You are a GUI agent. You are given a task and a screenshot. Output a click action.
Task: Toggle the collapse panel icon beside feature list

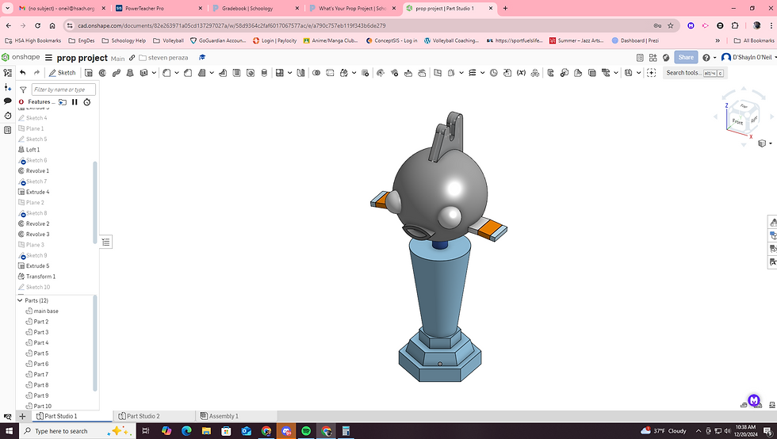coord(105,242)
